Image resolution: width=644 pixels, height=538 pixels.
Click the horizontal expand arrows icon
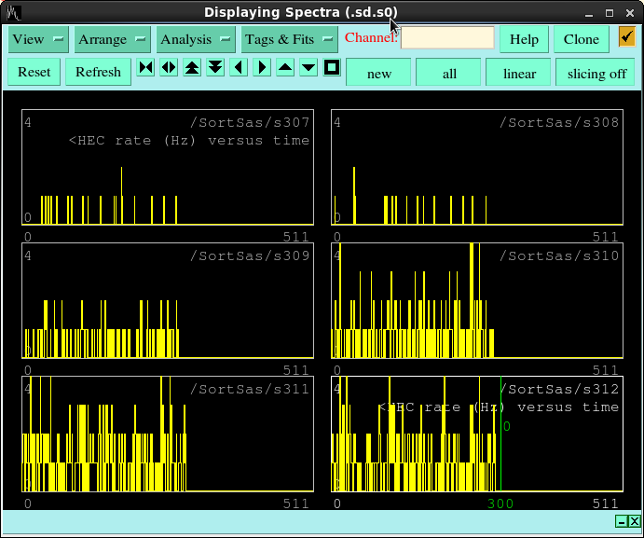pos(169,67)
